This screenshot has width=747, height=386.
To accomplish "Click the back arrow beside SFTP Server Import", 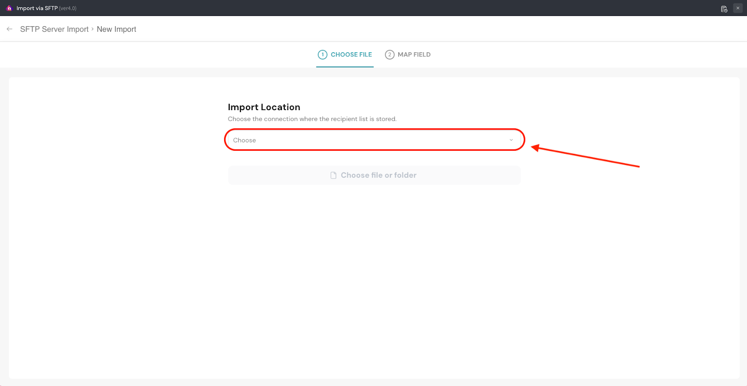I will pyautogui.click(x=9, y=29).
